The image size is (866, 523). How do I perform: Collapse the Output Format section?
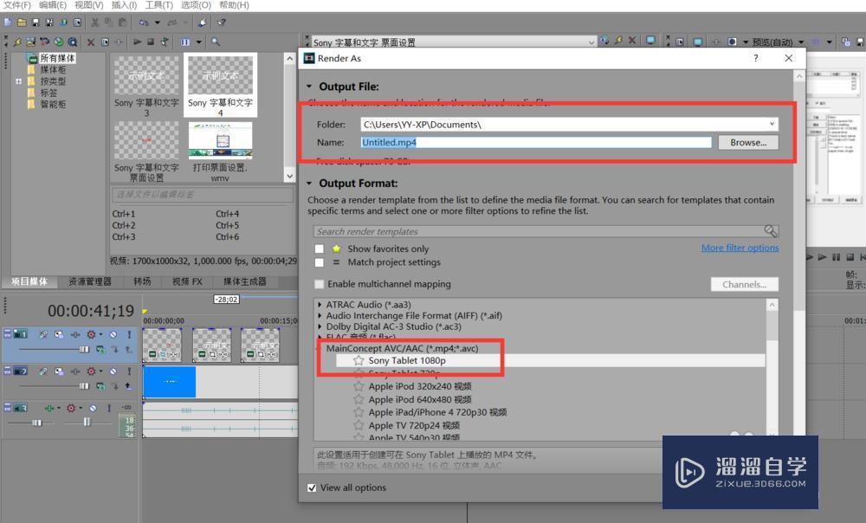(309, 184)
